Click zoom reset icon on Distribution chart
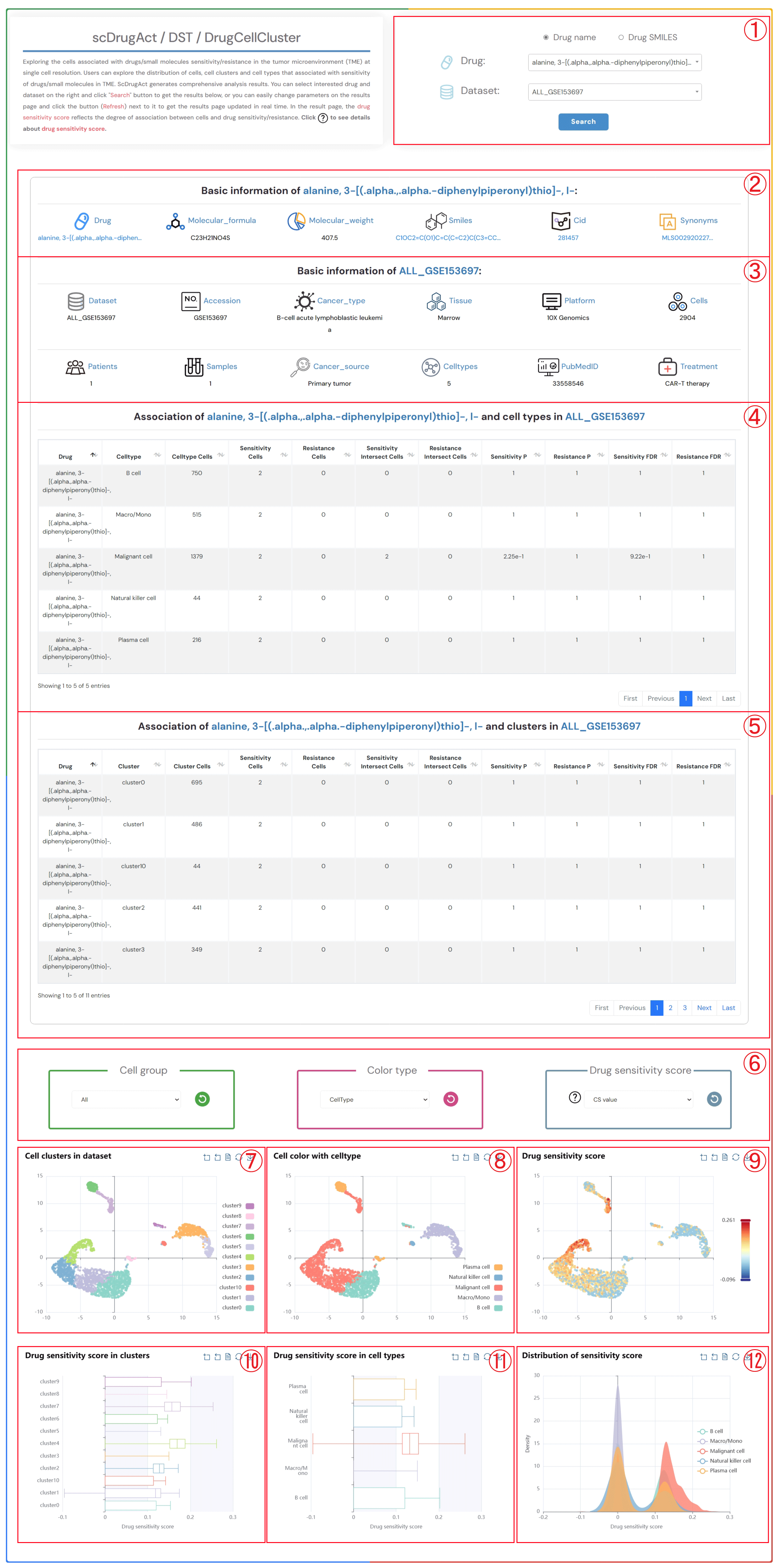This screenshot has height=1566, width=774. 714,1356
